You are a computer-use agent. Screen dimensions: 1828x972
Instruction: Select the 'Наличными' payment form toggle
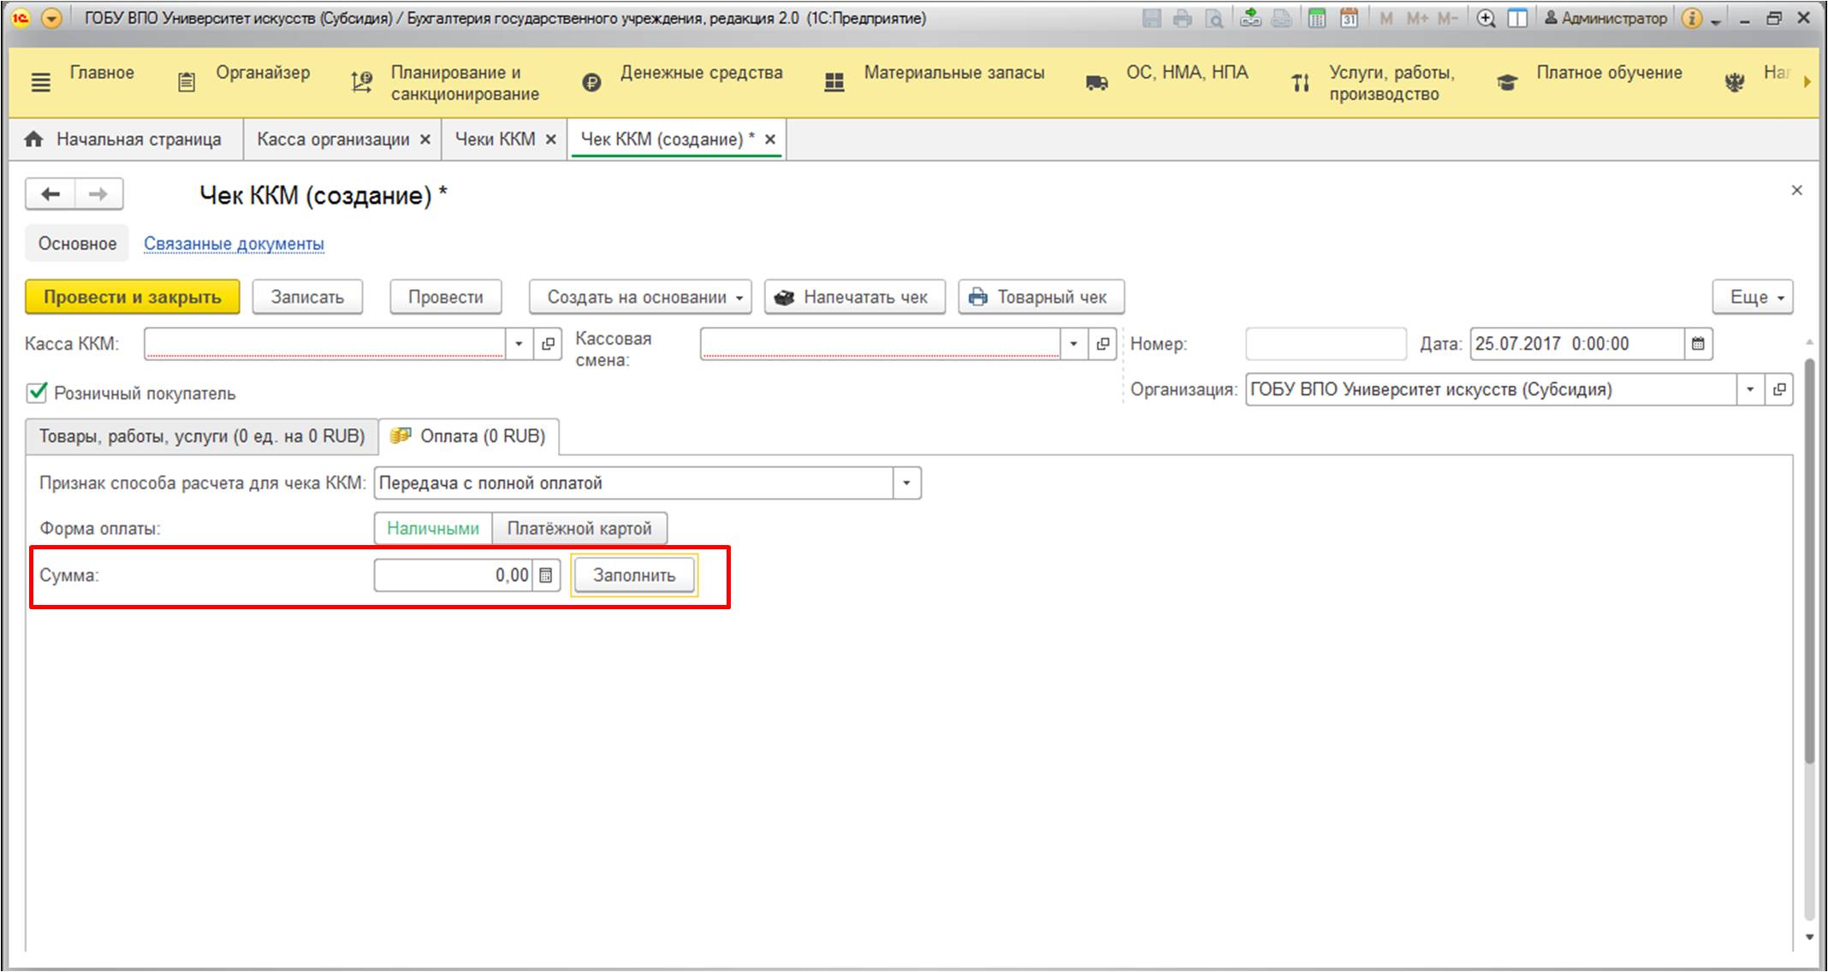pyautogui.click(x=433, y=528)
